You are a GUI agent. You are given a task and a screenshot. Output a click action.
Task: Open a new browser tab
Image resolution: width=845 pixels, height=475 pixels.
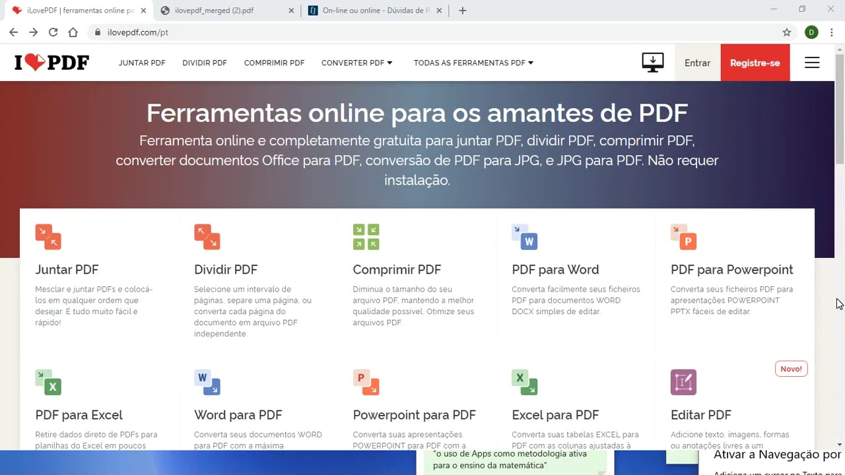pyautogui.click(x=463, y=11)
